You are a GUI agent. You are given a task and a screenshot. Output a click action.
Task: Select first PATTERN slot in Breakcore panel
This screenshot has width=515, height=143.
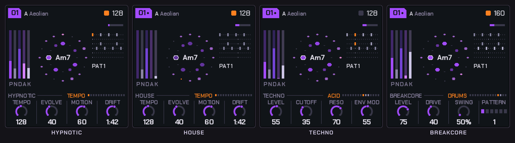[483, 111]
